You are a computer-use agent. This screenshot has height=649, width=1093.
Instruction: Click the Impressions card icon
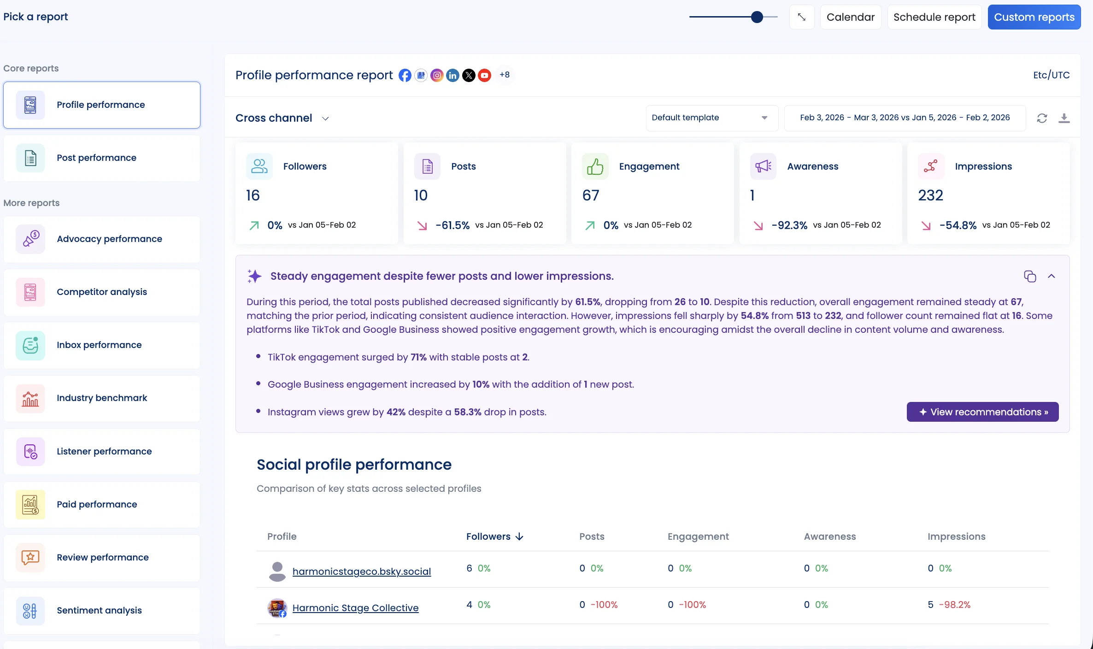931,166
